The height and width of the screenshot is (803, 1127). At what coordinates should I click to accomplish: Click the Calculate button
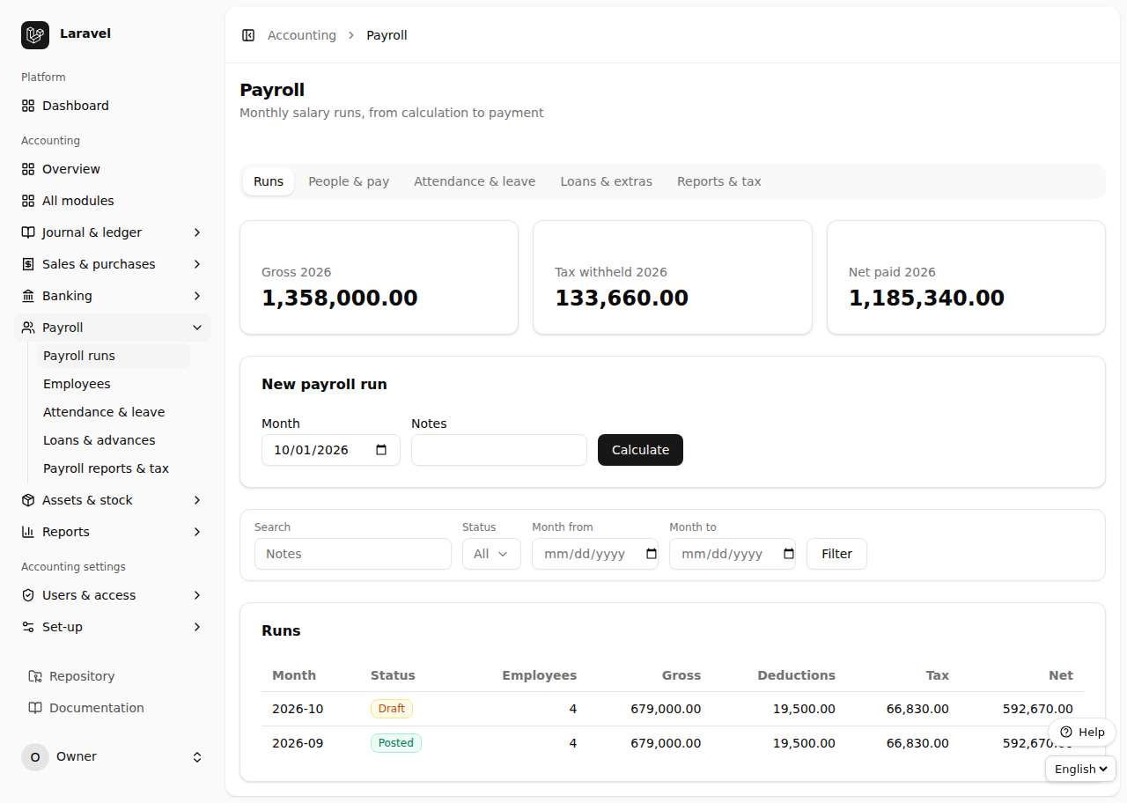pyautogui.click(x=640, y=450)
